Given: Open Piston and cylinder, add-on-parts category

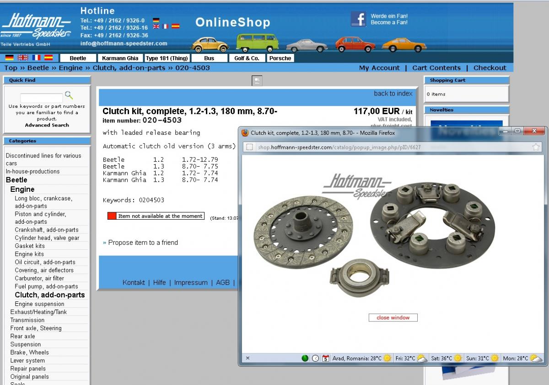Looking at the screenshot, I should pos(40,218).
